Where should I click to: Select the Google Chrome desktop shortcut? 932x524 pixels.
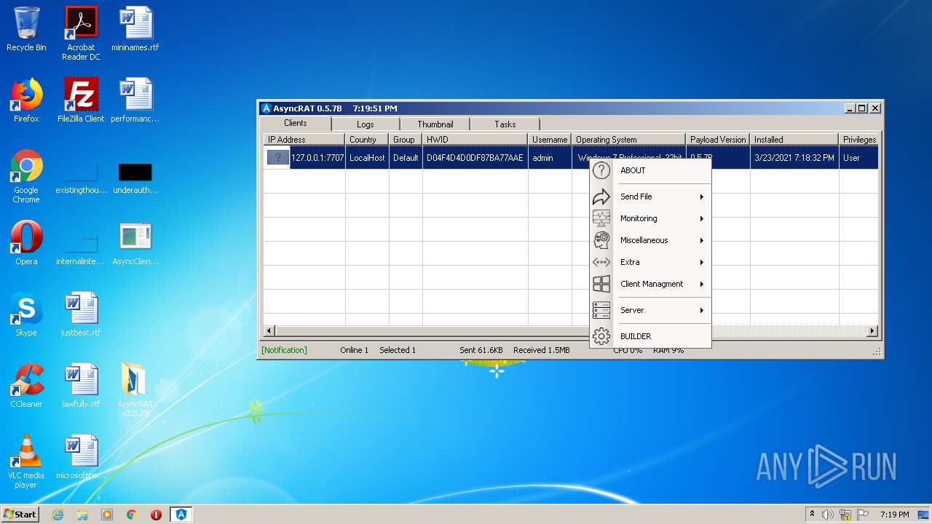(x=26, y=176)
